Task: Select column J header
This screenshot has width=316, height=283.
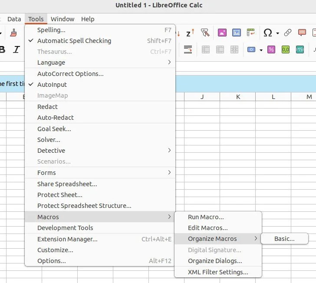Action: (x=202, y=97)
